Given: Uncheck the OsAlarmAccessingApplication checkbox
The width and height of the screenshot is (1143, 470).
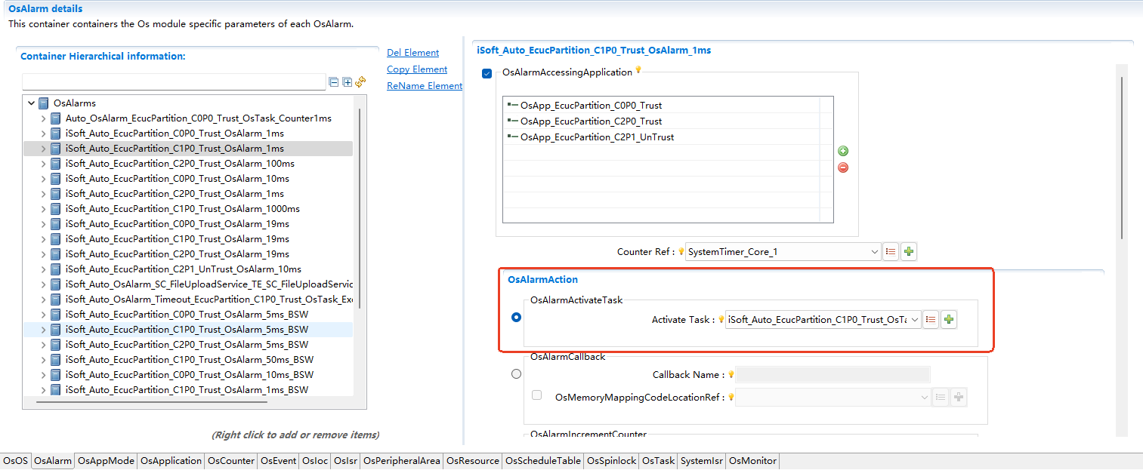Looking at the screenshot, I should pos(487,73).
